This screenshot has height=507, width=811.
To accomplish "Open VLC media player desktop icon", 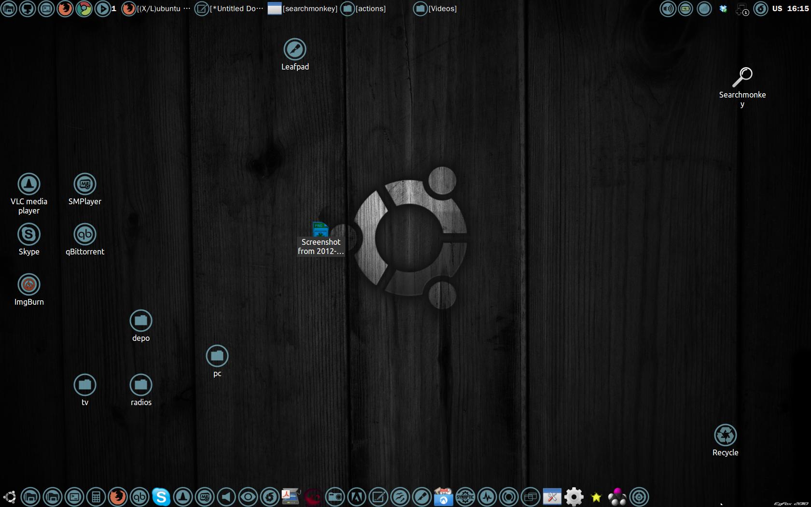I will point(29,184).
